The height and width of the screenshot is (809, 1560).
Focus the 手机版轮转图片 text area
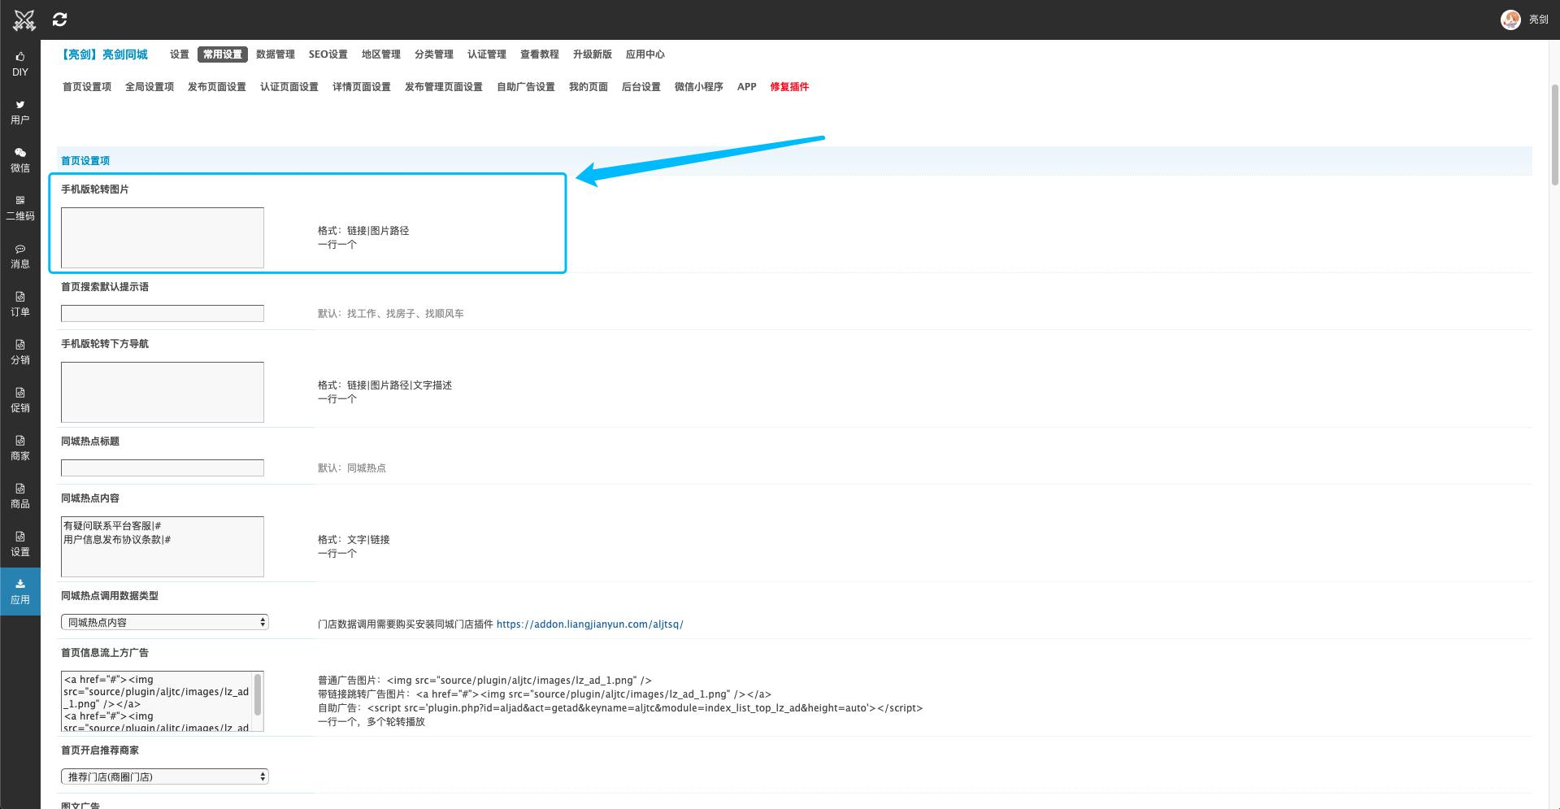[x=163, y=237]
